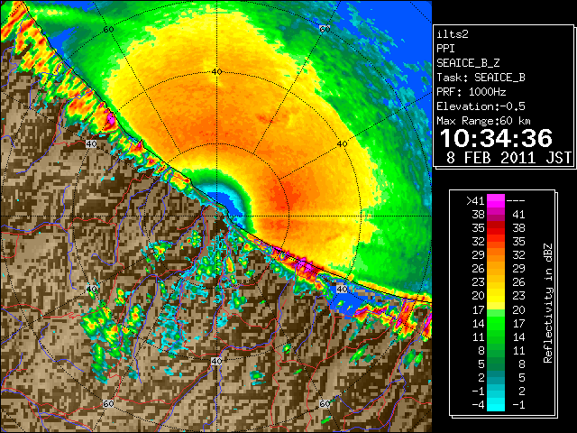The width and height of the screenshot is (577, 433).
Task: Click the SEAICE_B_Z product name
Action: tap(468, 63)
